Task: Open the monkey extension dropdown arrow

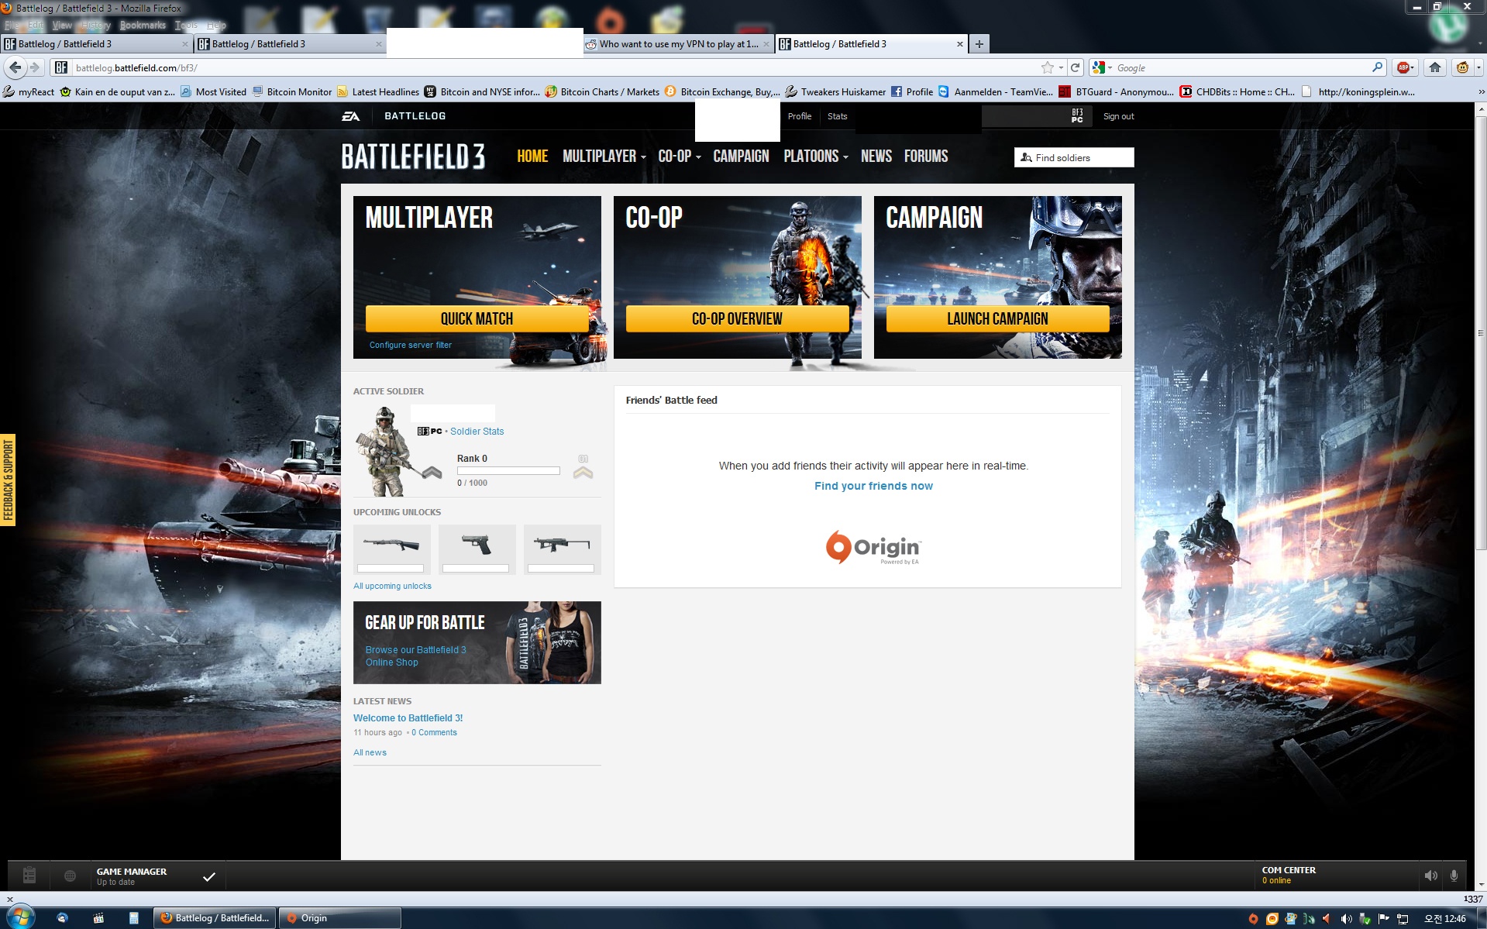Action: (x=1478, y=67)
